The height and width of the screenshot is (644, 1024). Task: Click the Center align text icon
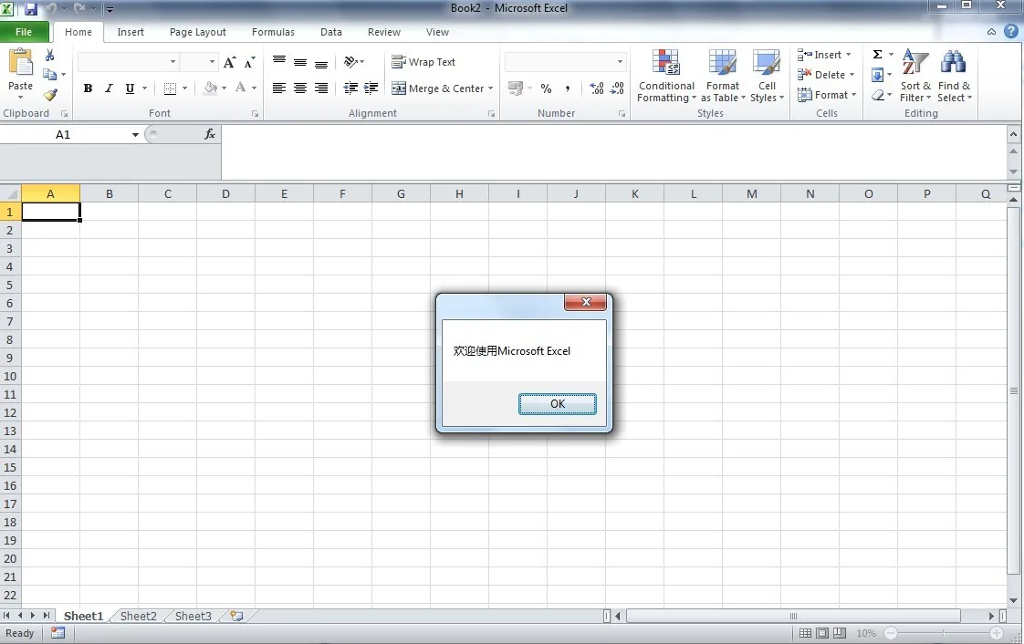pos(300,88)
